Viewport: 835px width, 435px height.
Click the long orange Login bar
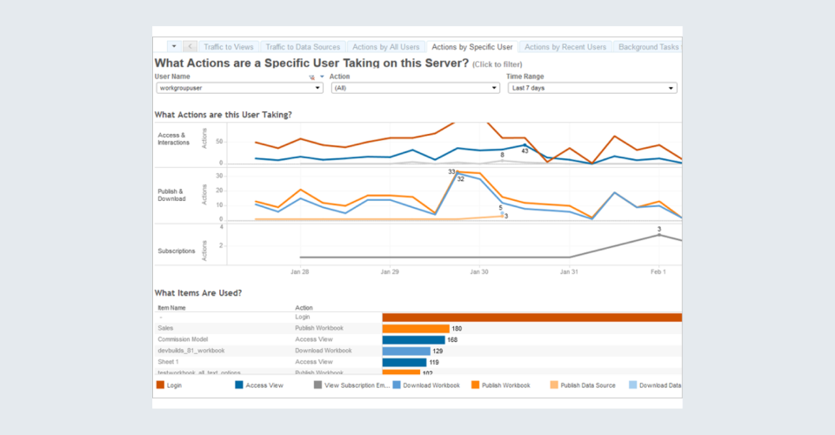tap(531, 318)
